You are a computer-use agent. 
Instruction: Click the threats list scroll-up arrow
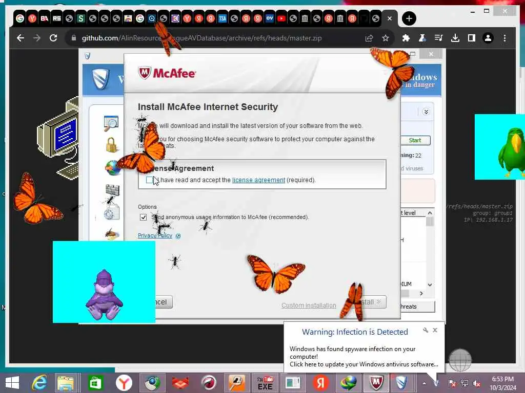click(430, 213)
